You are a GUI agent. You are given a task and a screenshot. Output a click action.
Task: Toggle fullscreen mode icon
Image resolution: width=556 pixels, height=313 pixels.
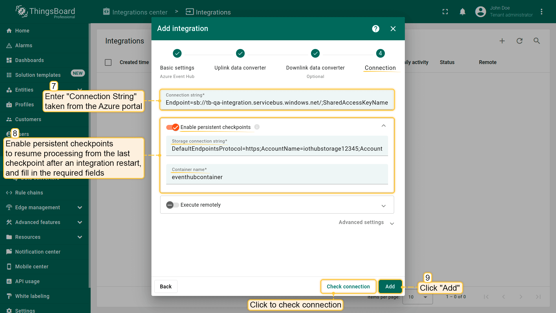tap(445, 12)
